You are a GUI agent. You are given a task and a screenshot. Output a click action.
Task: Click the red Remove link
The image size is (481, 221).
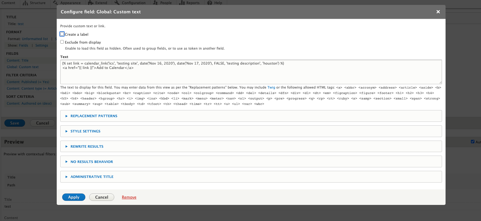[x=129, y=197]
